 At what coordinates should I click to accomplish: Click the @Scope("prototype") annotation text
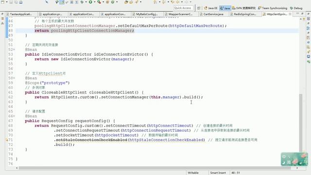(x=47, y=83)
